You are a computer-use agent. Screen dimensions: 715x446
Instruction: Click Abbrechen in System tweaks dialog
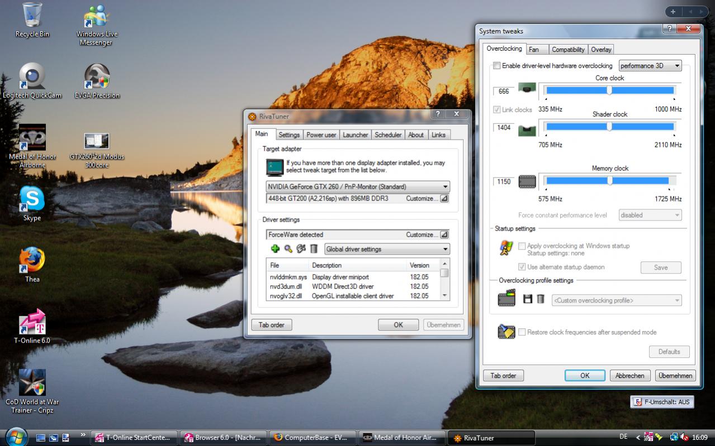point(630,376)
